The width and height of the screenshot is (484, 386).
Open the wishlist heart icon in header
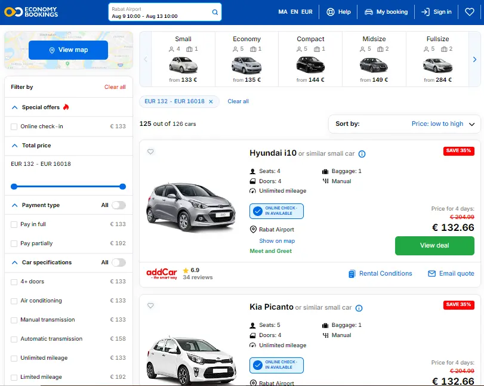(470, 12)
